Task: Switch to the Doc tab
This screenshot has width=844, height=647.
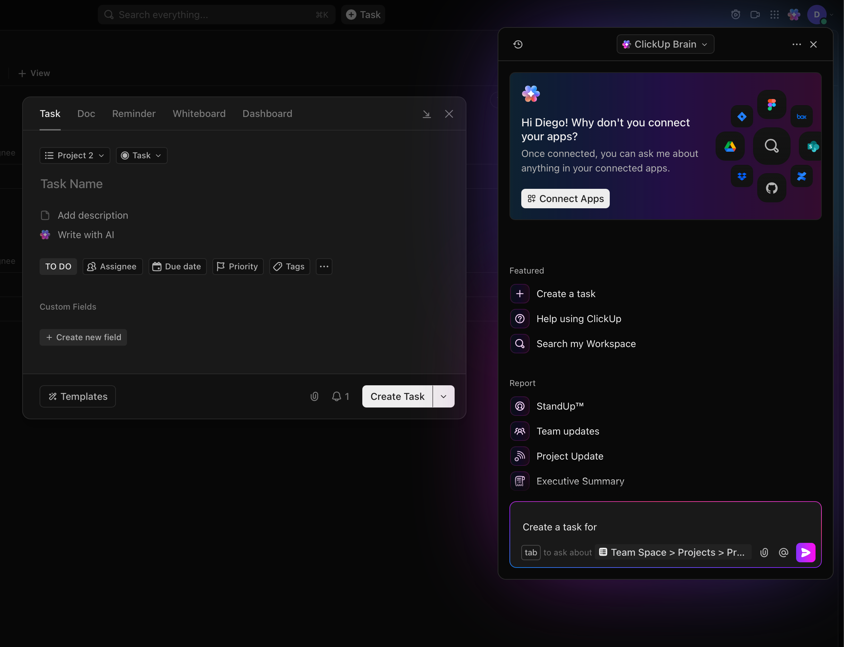Action: 86,114
